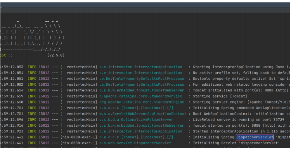
Task: Click 'Starting Servlet engine: [Apache Tomcat' message
Action: [x=241, y=102]
